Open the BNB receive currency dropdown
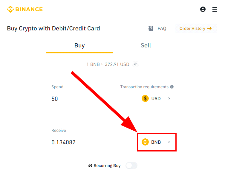225x181 pixels. click(x=156, y=142)
